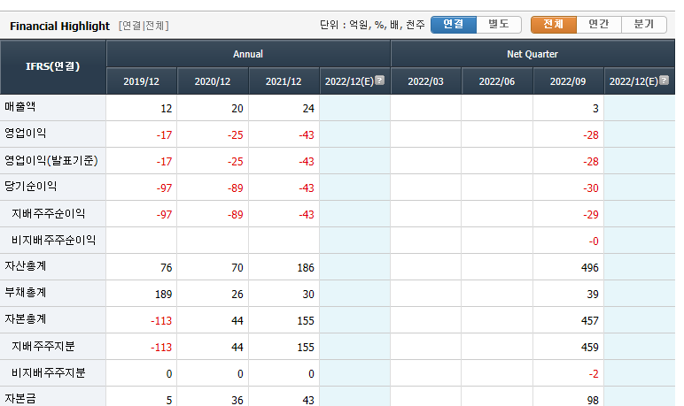Click 자산총계 value 76 for 2019/12
This screenshot has height=406, width=684.
tap(167, 268)
